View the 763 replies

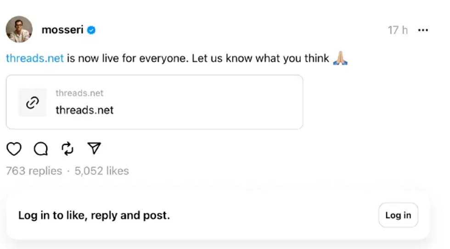34,171
